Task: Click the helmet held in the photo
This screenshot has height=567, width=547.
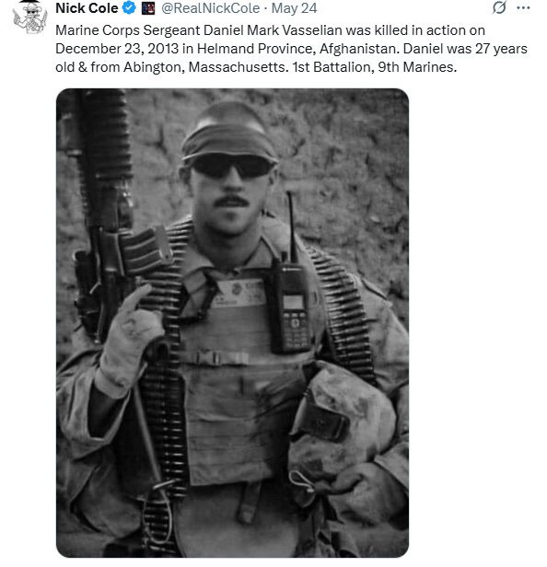Action: point(342,427)
